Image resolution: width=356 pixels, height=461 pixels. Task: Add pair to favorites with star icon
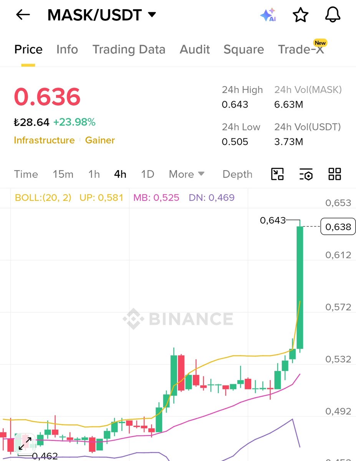(x=300, y=15)
